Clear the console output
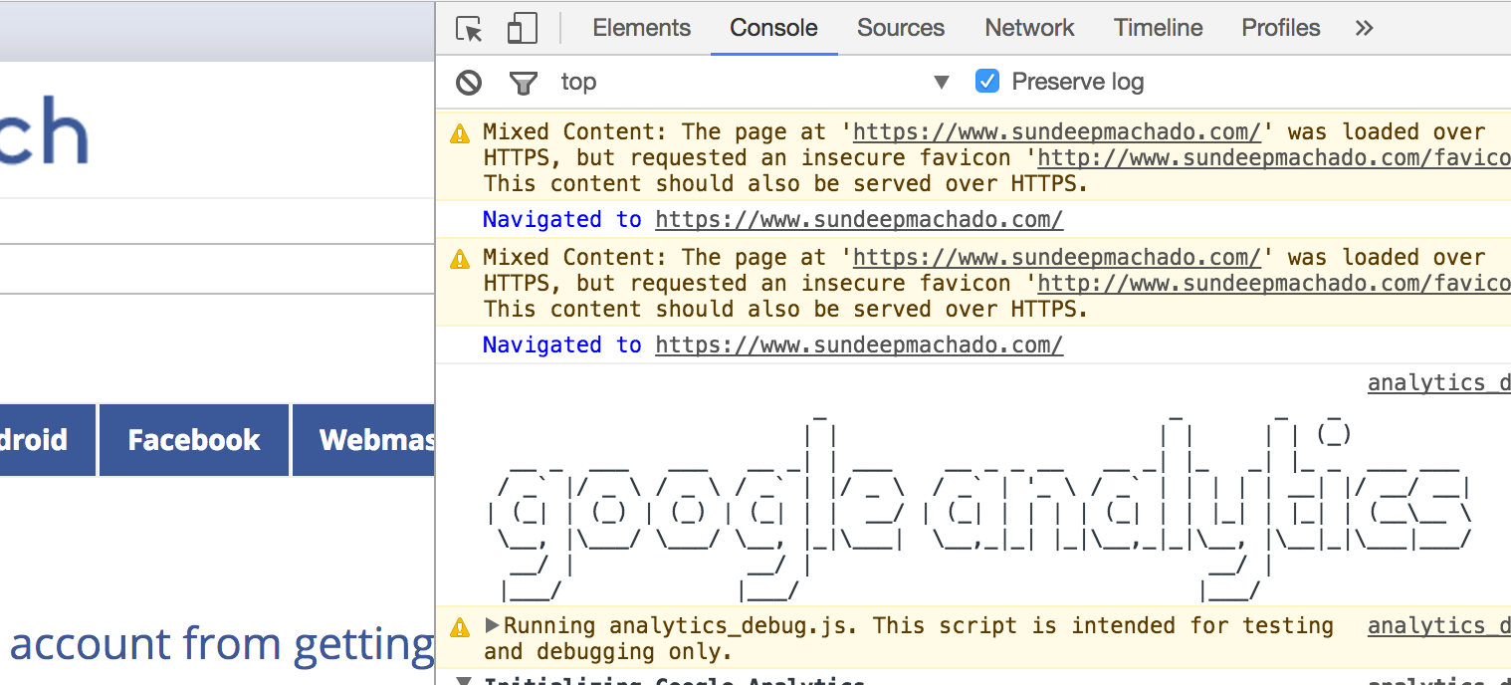The image size is (1511, 685). tap(468, 82)
